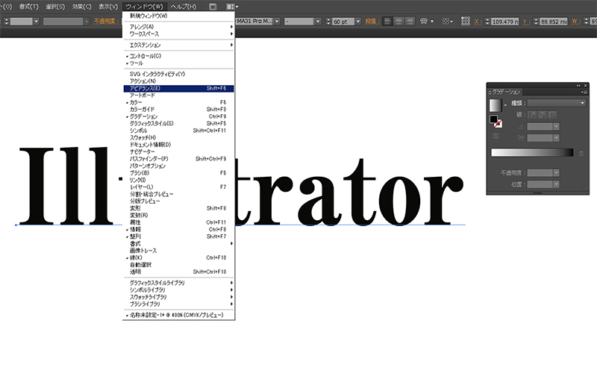Open the 60 pt font size dropdown

357,22
